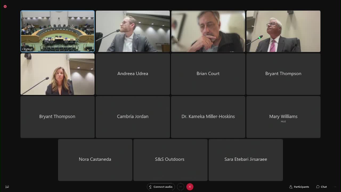Select the Bryant Thompson tile beside Cambria Jordan
Viewport: 341px width, 192px height.
click(x=58, y=117)
